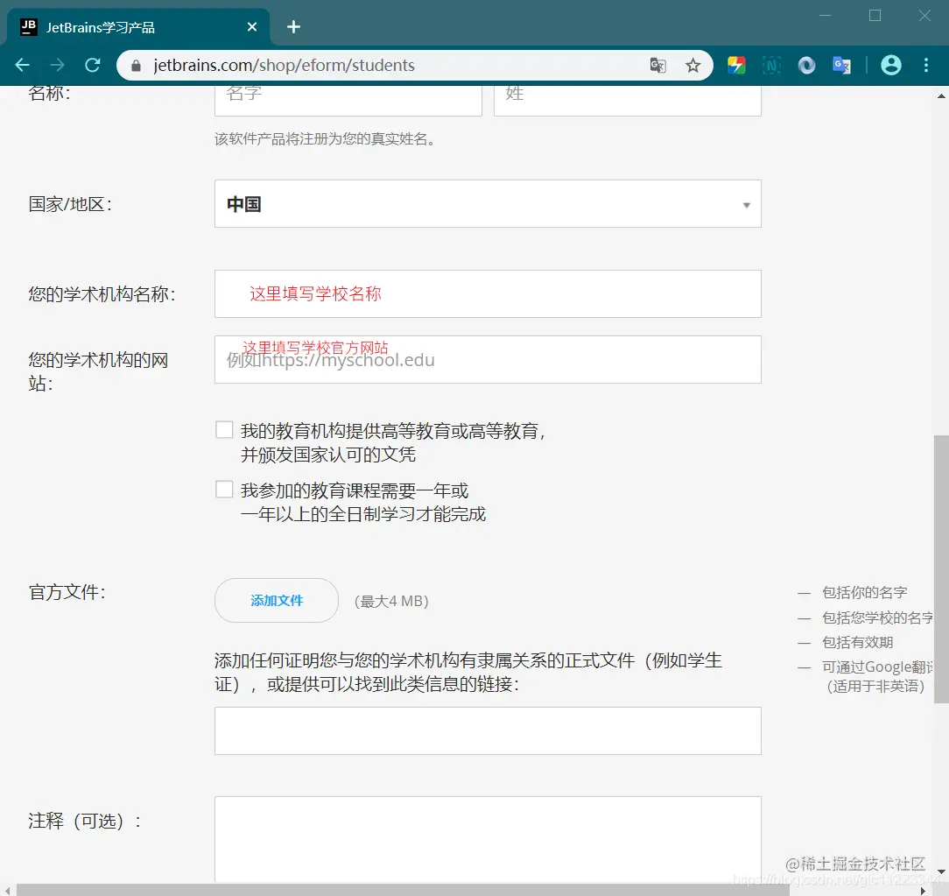The width and height of the screenshot is (949, 896).
Task: Click the blue ring extension icon
Action: (x=806, y=65)
